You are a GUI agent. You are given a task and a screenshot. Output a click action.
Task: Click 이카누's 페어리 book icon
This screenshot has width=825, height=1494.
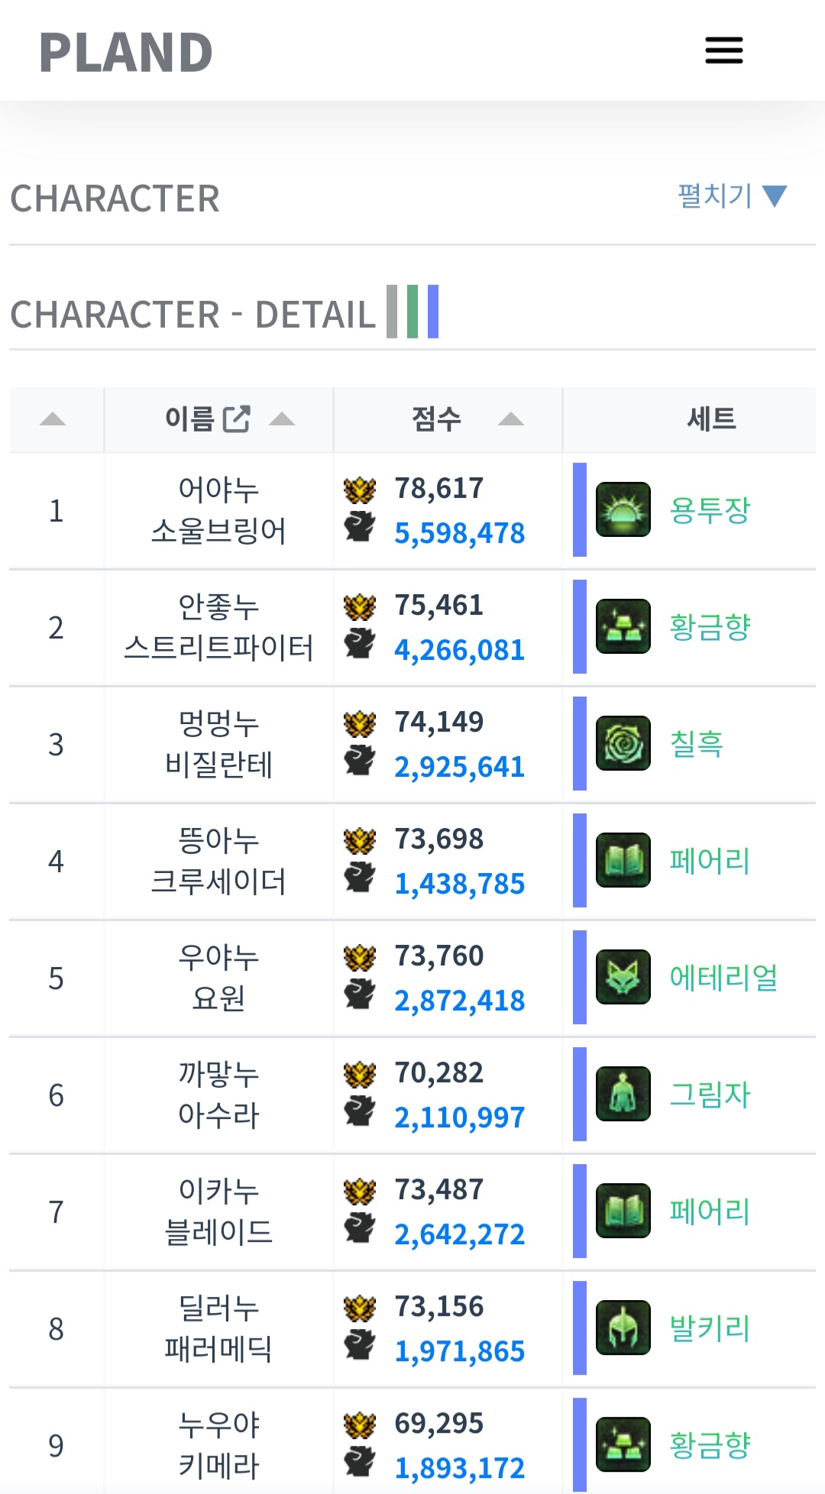click(x=623, y=1211)
